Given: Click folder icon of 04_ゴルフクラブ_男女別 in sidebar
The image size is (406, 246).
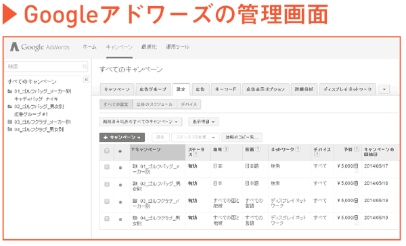Looking at the screenshot, I should [x=10, y=129].
